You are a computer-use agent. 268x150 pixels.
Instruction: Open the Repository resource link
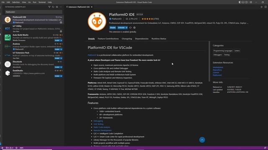click(217, 70)
